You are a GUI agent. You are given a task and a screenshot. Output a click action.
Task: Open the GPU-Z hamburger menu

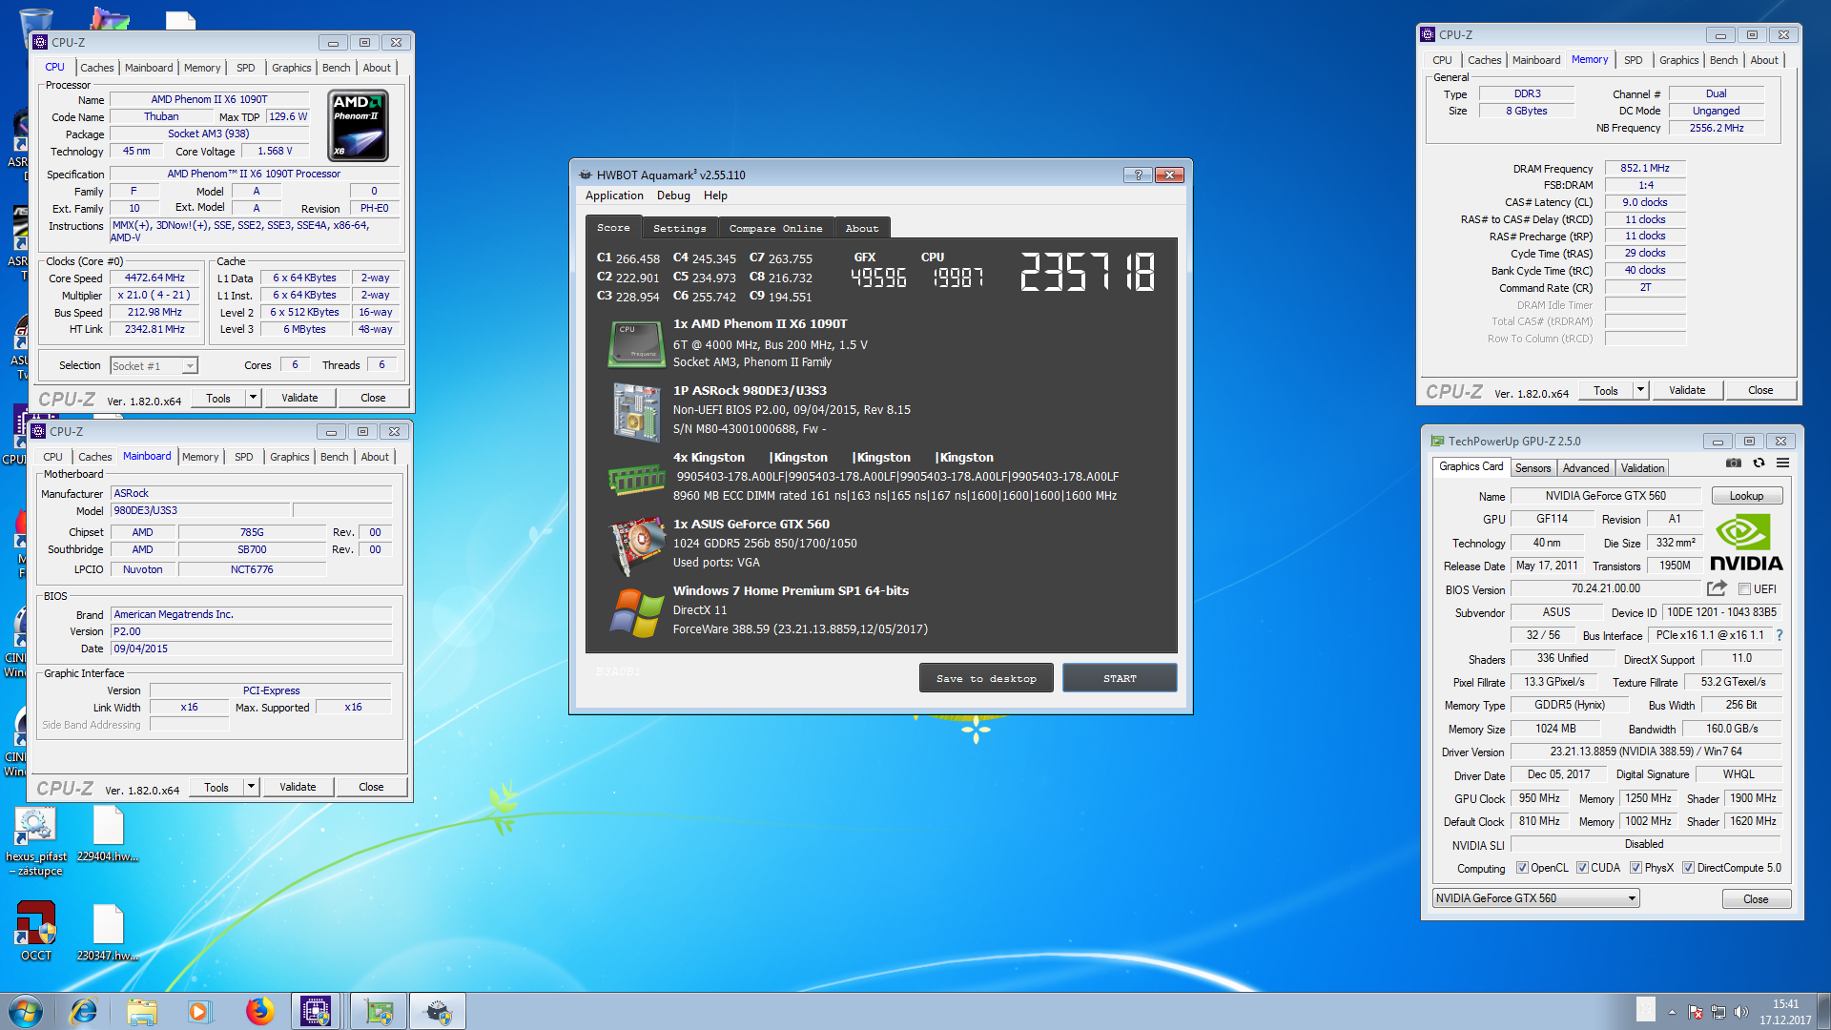(x=1782, y=463)
